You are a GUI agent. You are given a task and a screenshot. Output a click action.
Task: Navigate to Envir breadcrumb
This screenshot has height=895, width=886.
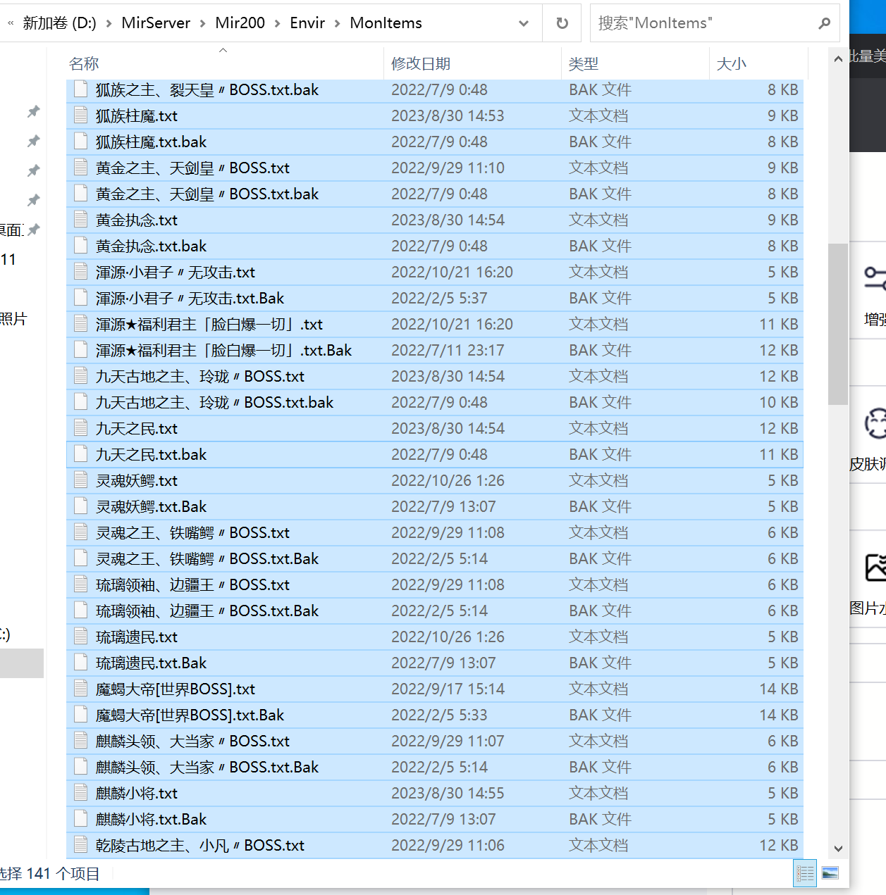click(x=307, y=23)
